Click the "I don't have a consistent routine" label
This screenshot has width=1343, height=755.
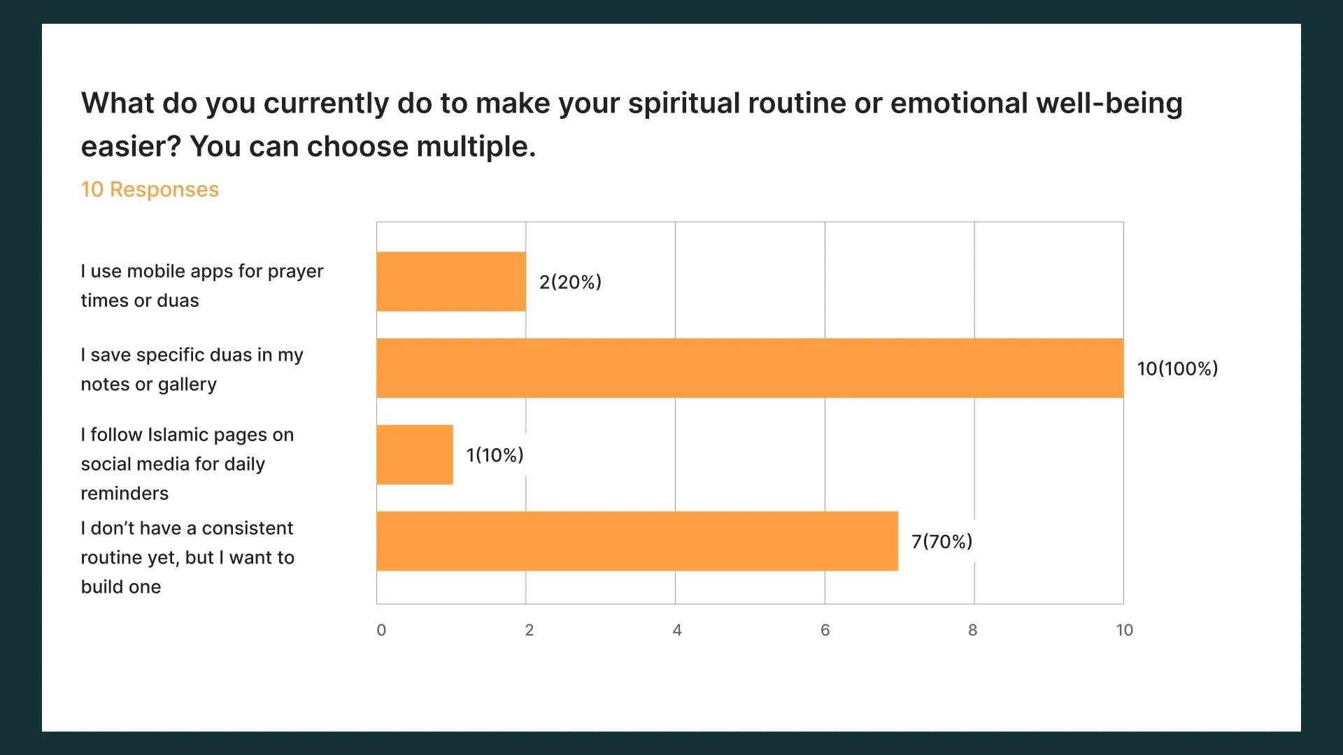pos(187,557)
